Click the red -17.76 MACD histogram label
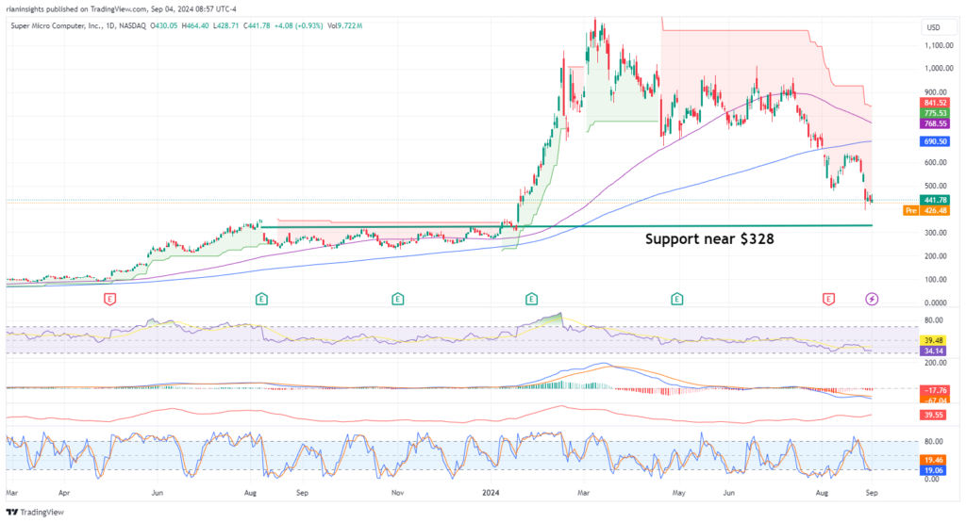966x523 pixels. [935, 390]
